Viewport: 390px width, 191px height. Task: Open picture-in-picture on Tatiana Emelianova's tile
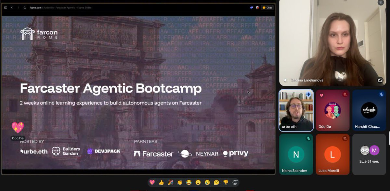tap(380, 80)
